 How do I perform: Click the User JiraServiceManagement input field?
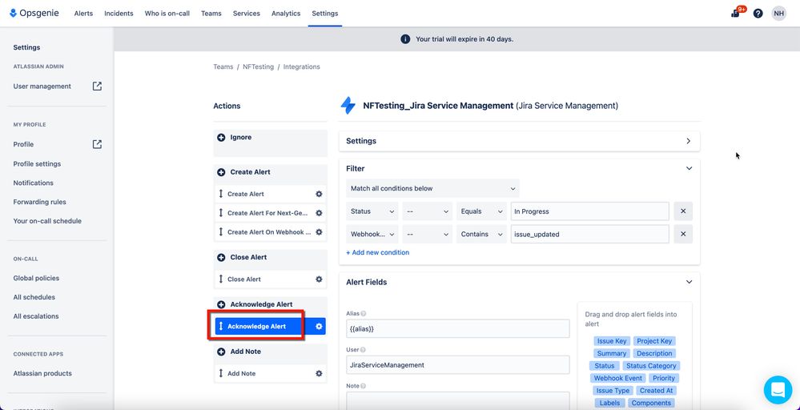pyautogui.click(x=457, y=364)
